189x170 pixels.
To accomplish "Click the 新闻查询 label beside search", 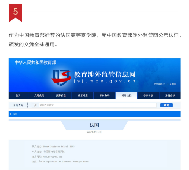I will coord(18,105).
